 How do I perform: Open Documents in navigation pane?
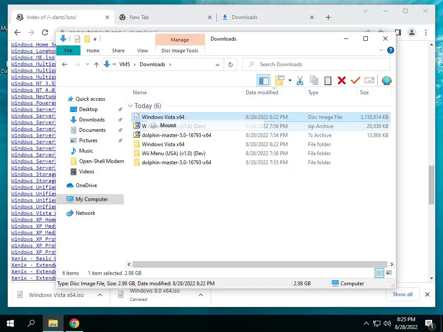tap(92, 130)
